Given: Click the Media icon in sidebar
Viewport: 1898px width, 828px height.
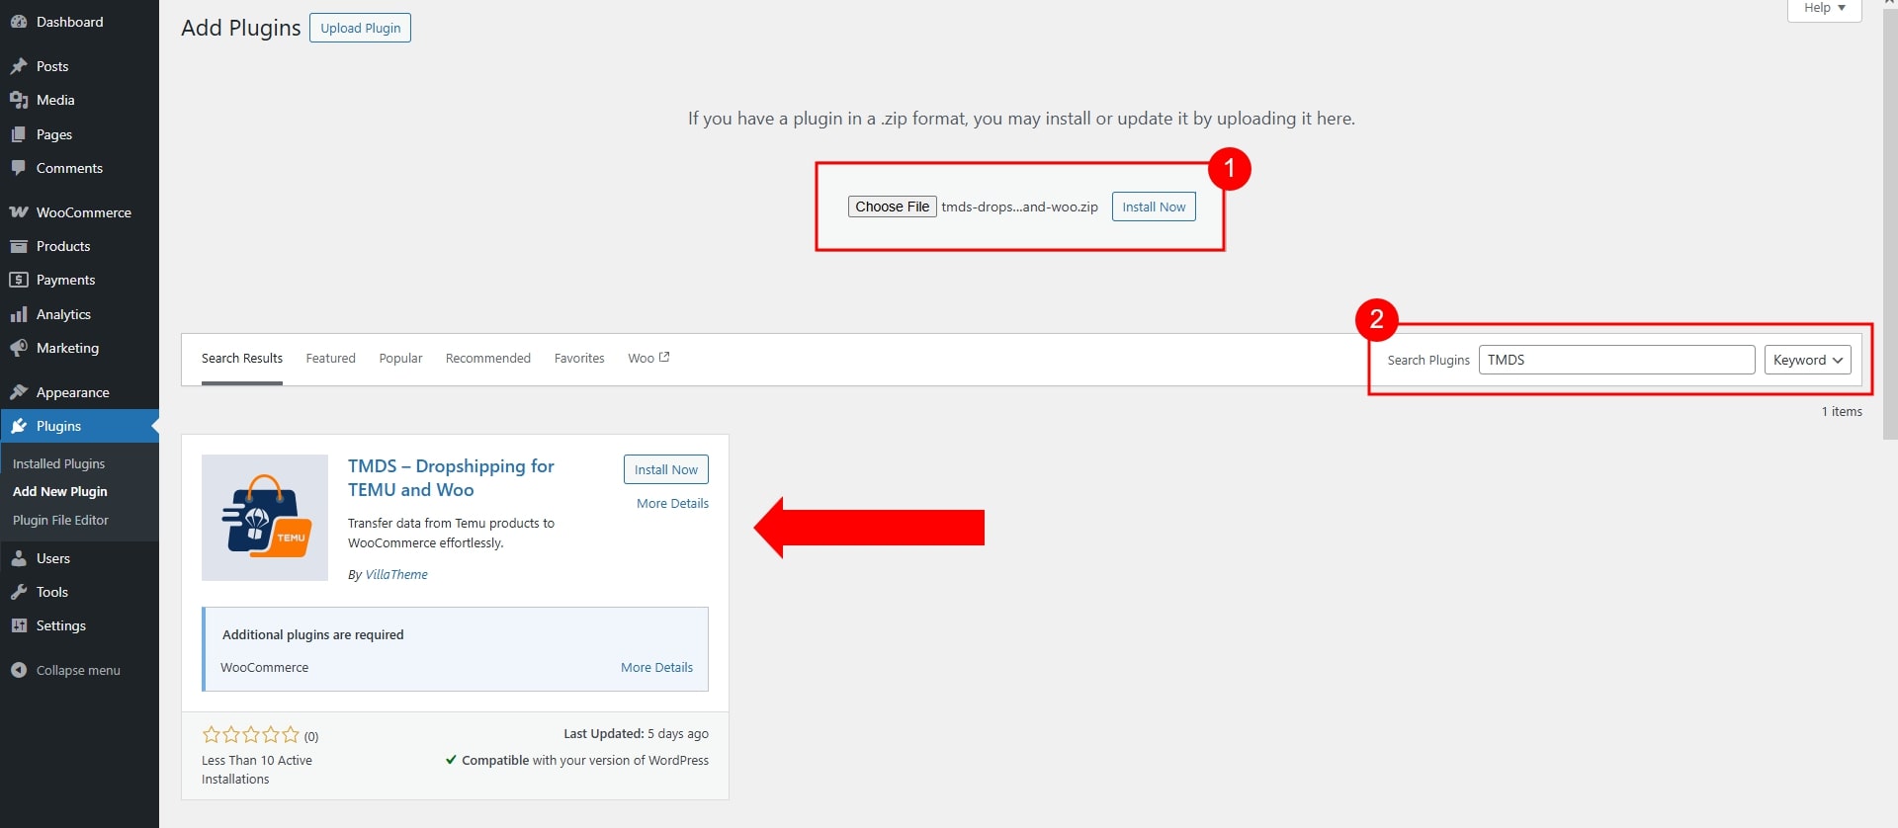Looking at the screenshot, I should pyautogui.click(x=19, y=100).
